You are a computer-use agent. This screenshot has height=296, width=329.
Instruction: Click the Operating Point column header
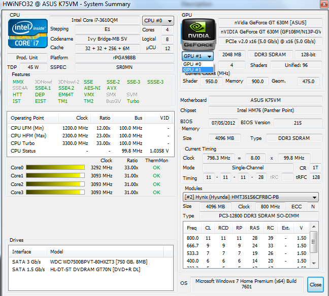click(32, 118)
